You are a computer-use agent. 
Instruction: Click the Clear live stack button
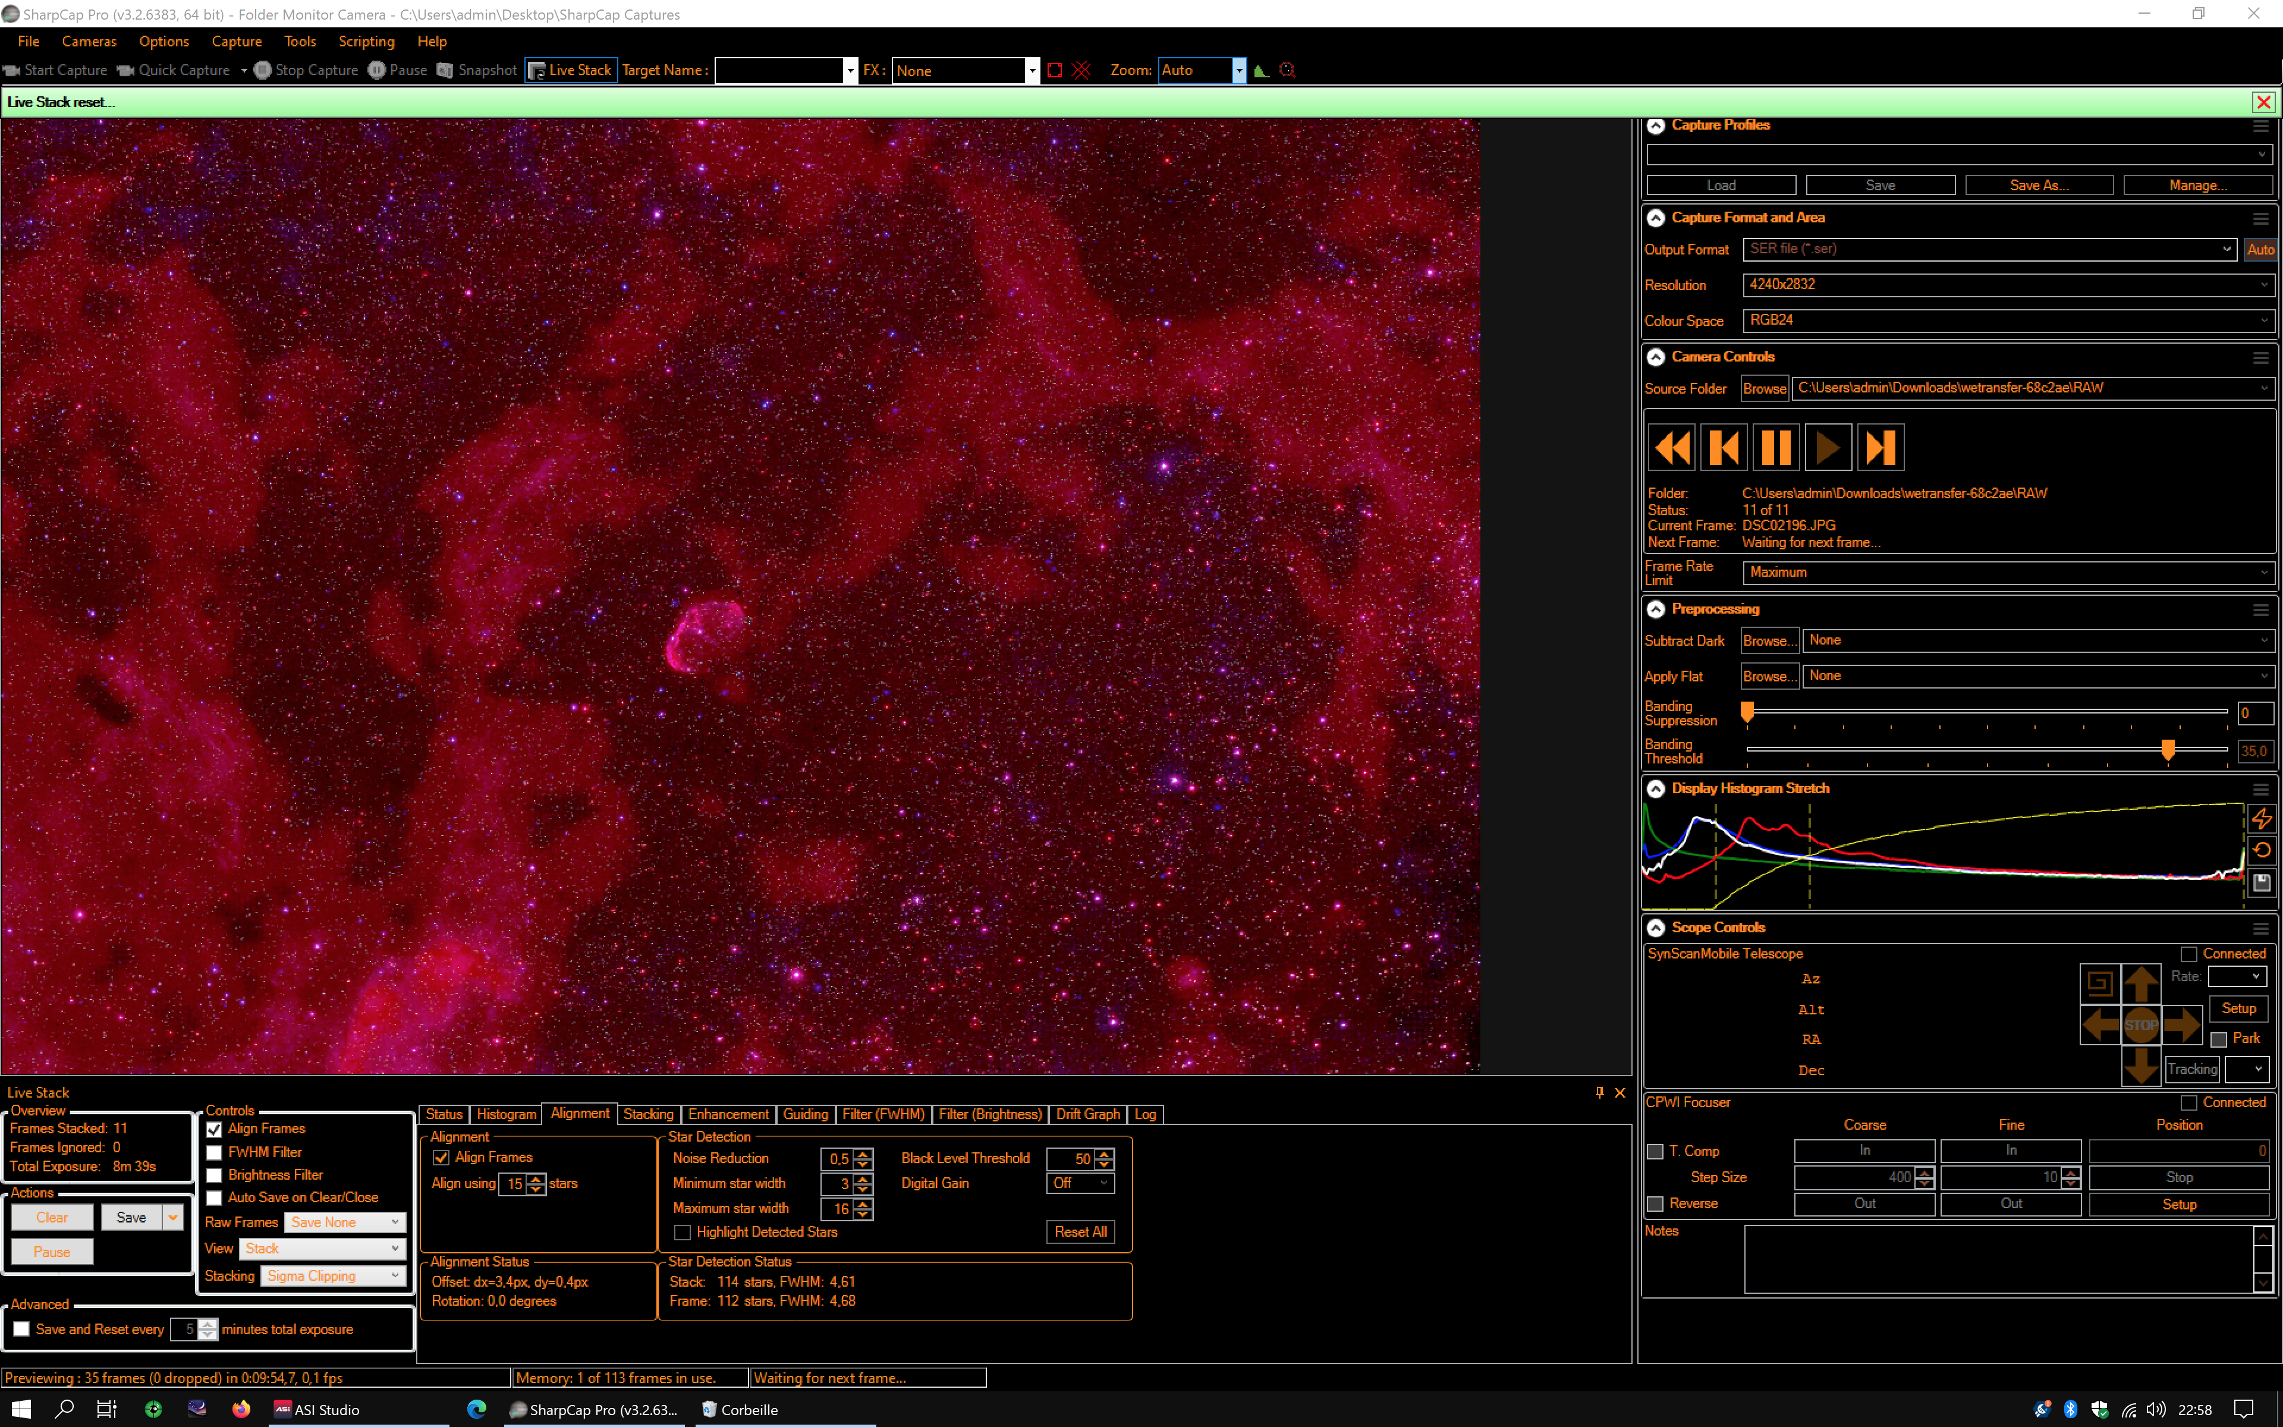(x=52, y=1218)
